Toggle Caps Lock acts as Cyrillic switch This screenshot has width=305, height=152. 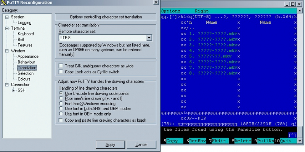point(61,72)
